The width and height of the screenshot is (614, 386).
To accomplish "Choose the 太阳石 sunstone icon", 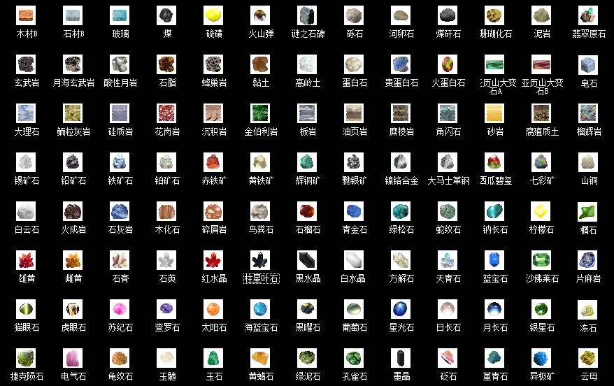I will [x=213, y=309].
